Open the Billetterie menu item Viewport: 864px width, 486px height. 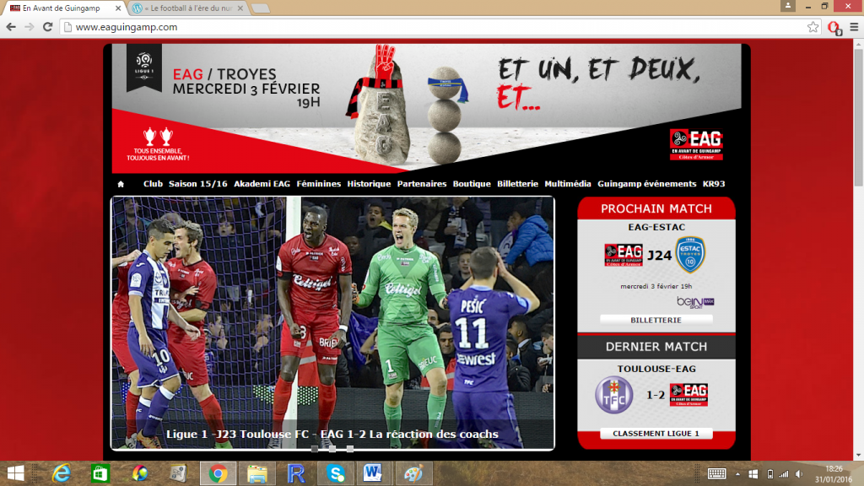tap(517, 184)
